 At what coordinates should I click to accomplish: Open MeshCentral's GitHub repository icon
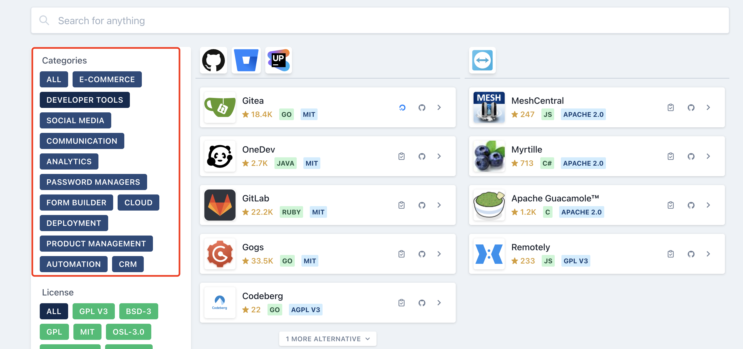[x=691, y=108]
